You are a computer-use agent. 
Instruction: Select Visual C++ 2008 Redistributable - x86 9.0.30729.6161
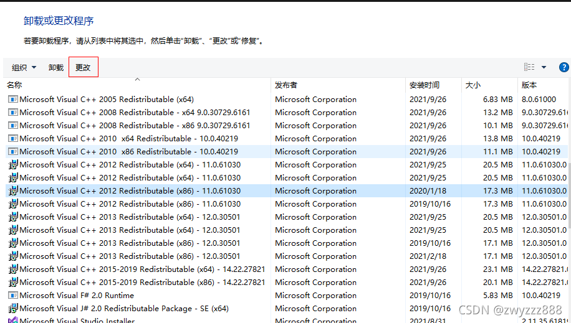[x=135, y=126]
